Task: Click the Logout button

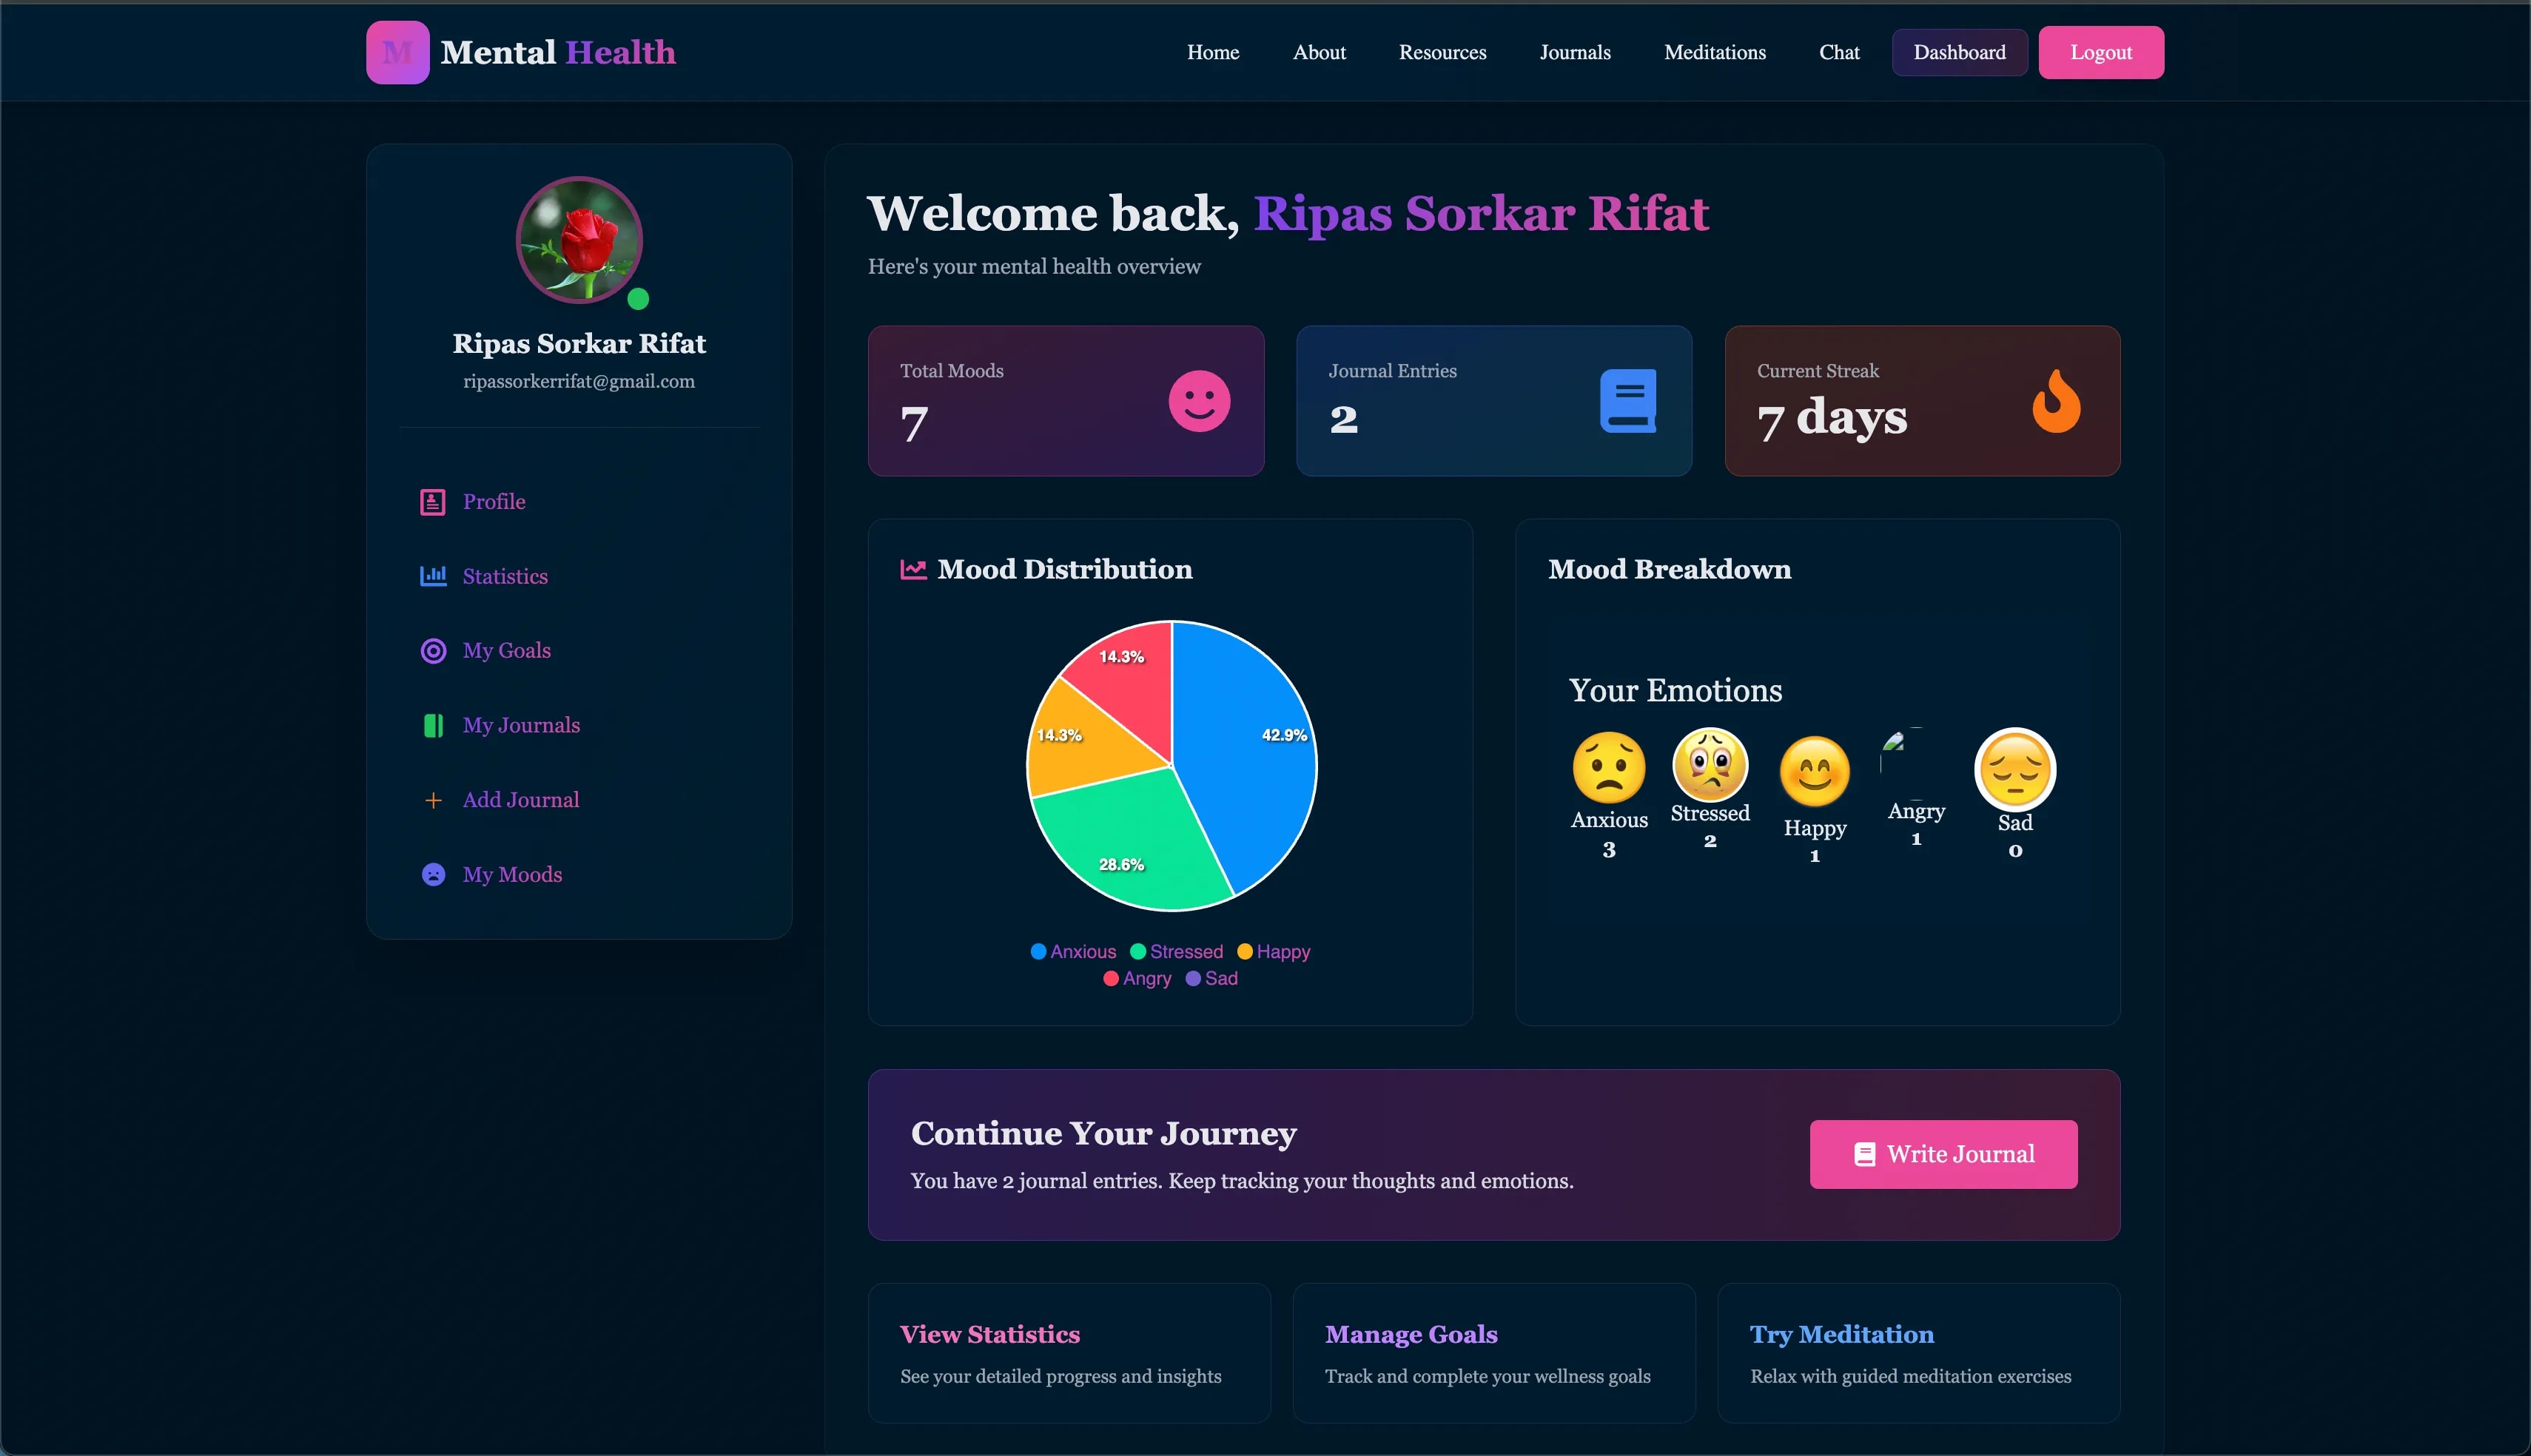Action: point(2100,52)
